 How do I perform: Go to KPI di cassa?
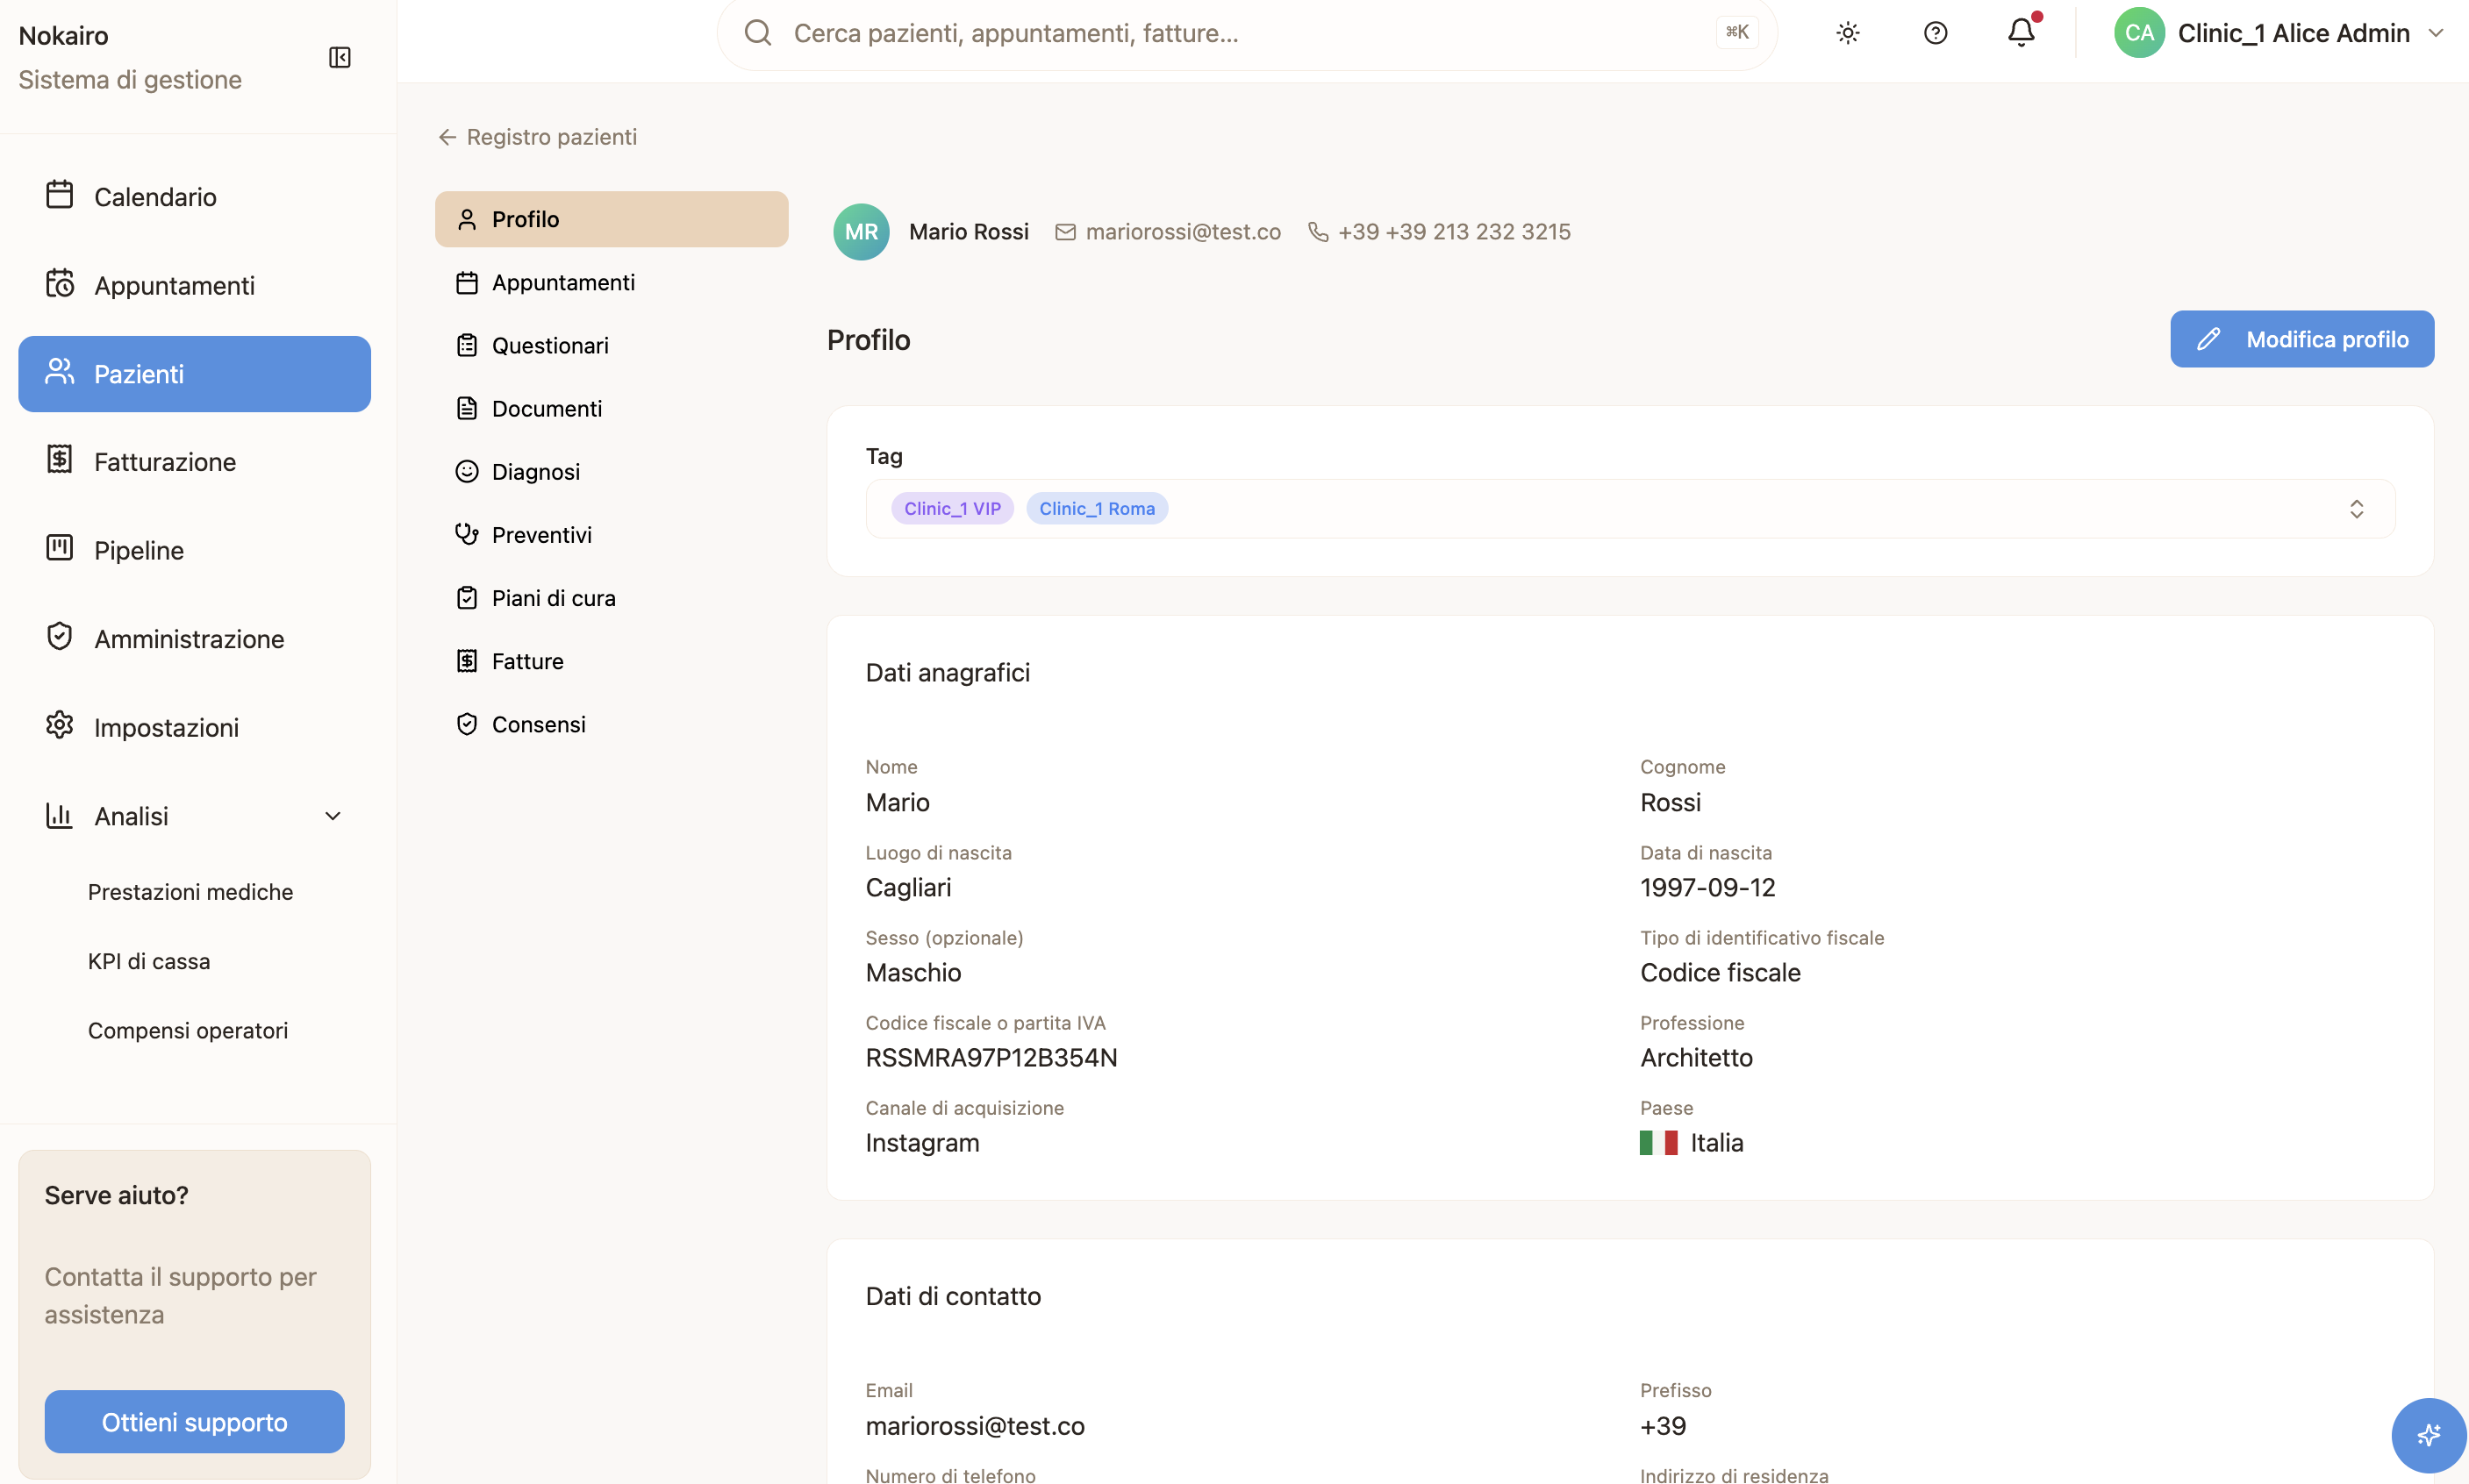(149, 961)
